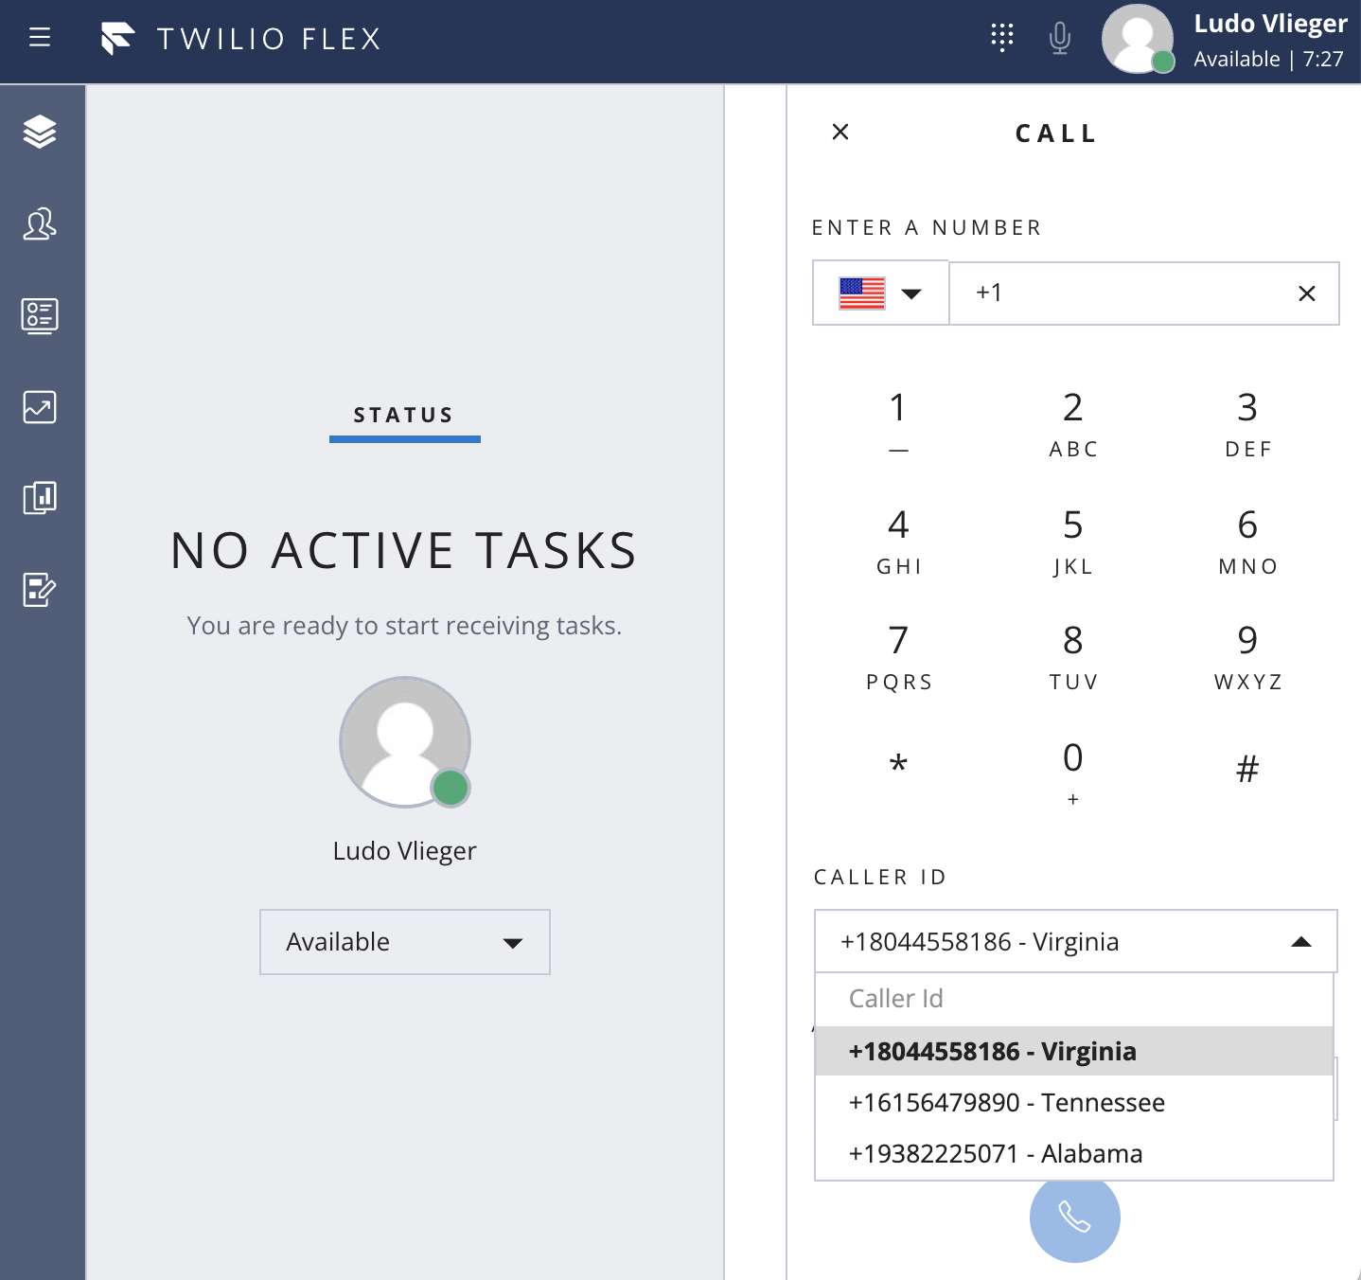Dial digit 2 ABC on keypad
The image size is (1361, 1280).
click(x=1073, y=423)
